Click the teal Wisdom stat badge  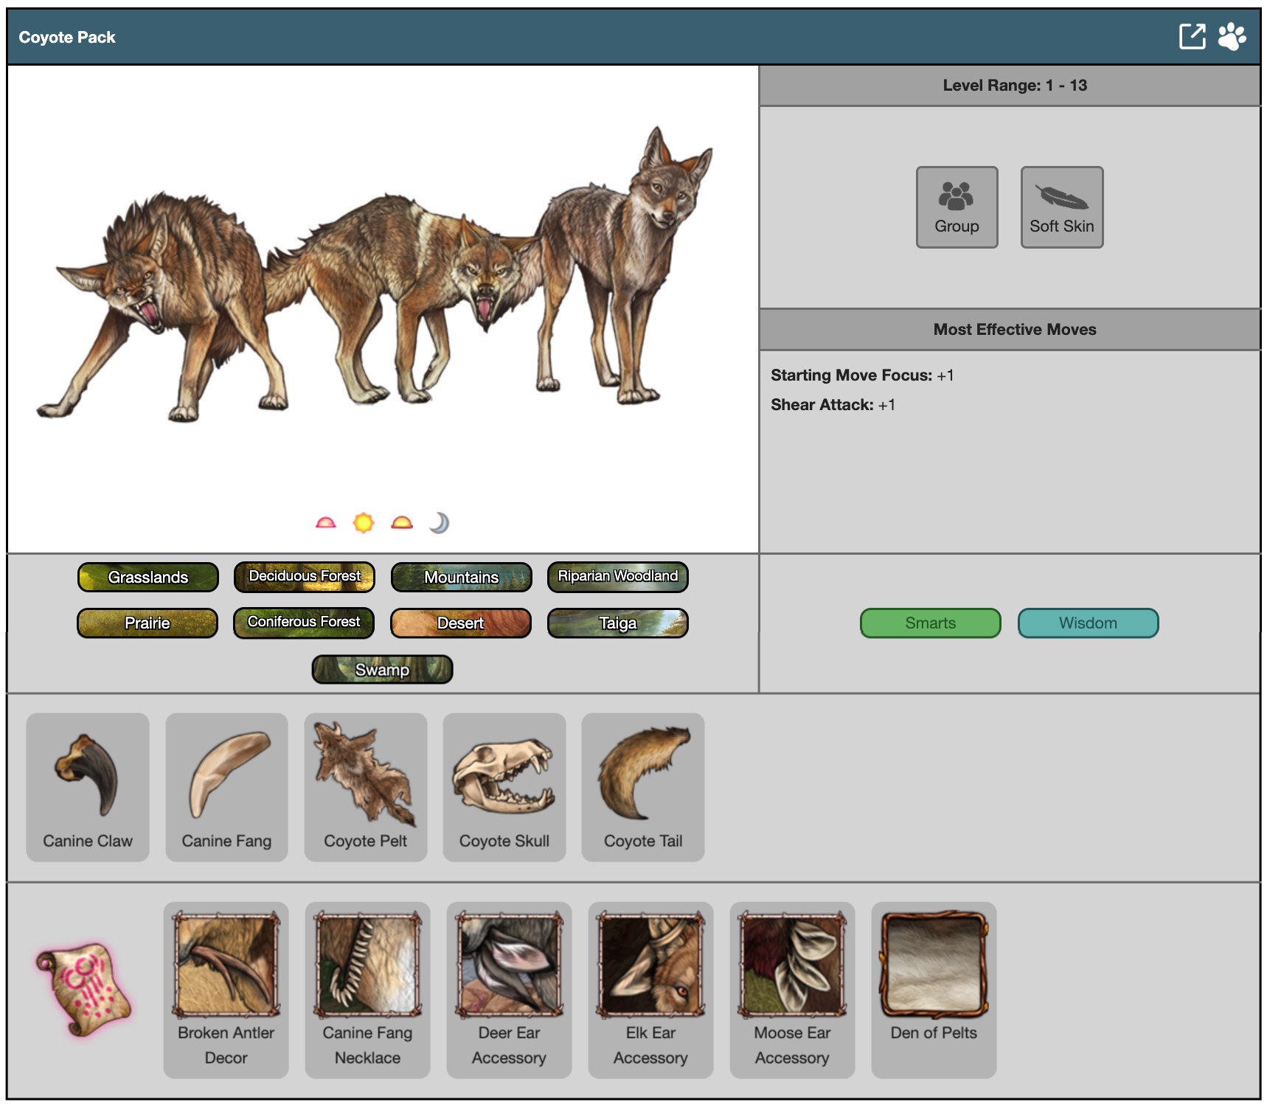pyautogui.click(x=1088, y=623)
